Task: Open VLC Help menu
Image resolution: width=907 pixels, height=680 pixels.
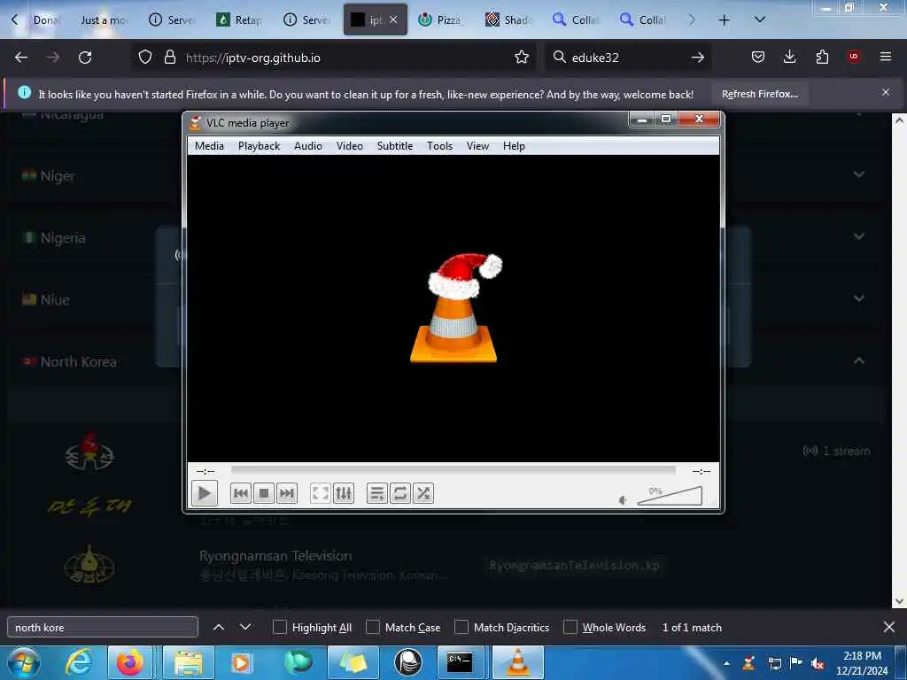Action: [514, 146]
